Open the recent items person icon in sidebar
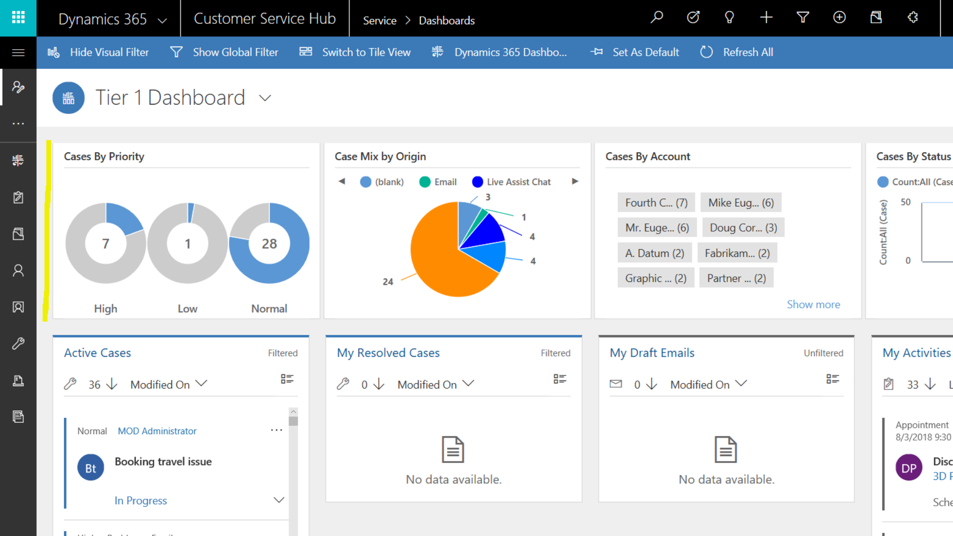The height and width of the screenshot is (536, 953). click(x=18, y=87)
